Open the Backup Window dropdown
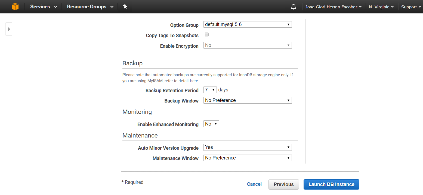The image size is (423, 195). pyautogui.click(x=248, y=100)
